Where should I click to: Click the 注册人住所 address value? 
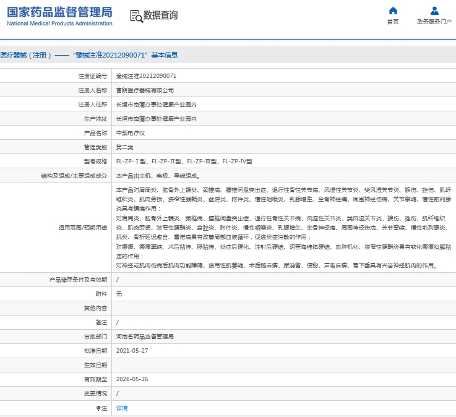click(156, 105)
